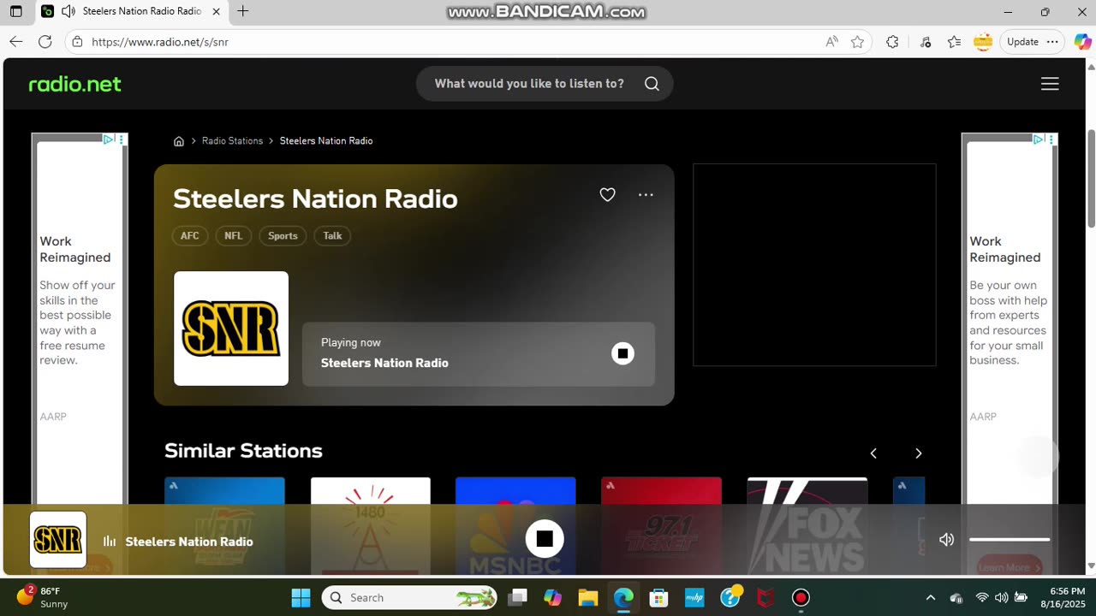Viewport: 1096px width, 616px height.
Task: Add this page to browser favorites star
Action: (x=857, y=42)
